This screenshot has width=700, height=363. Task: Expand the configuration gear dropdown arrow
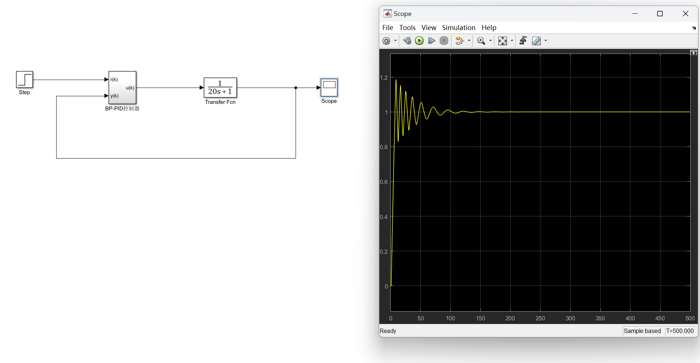(395, 41)
